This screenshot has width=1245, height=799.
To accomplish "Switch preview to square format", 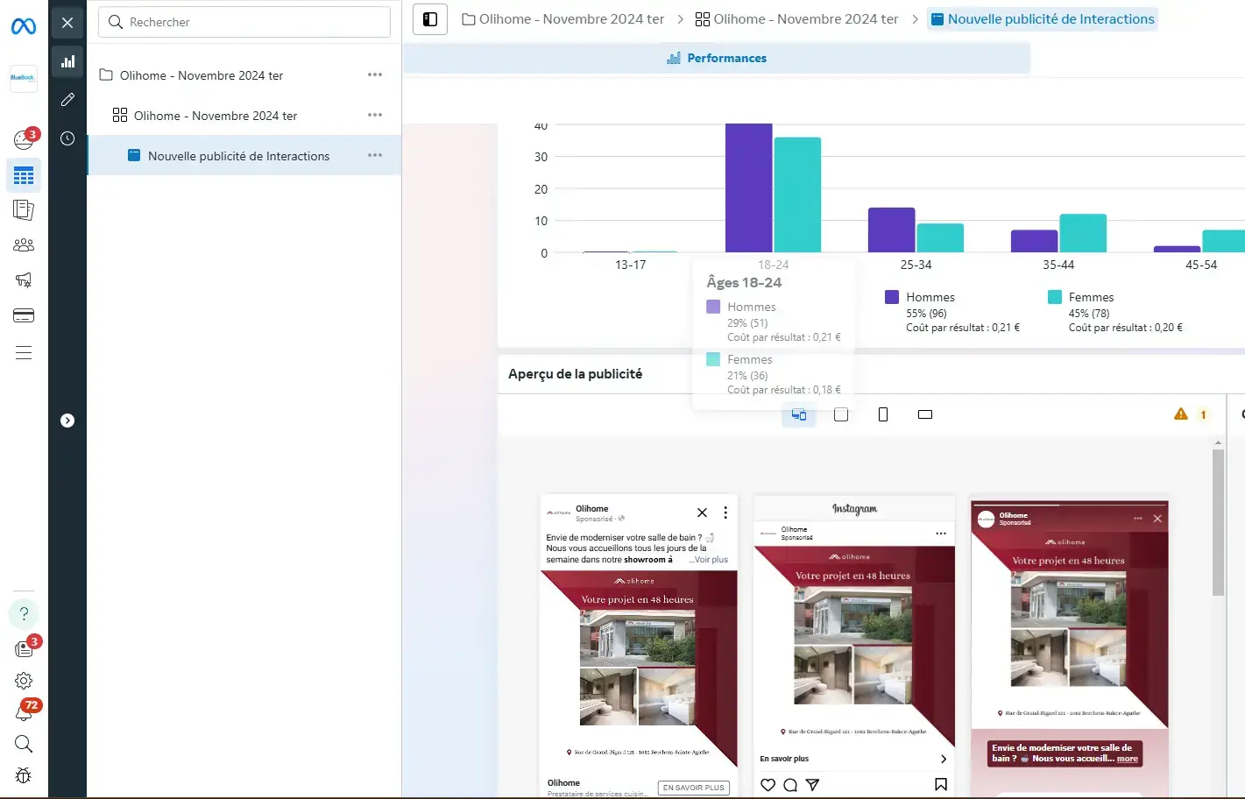I will (841, 414).
